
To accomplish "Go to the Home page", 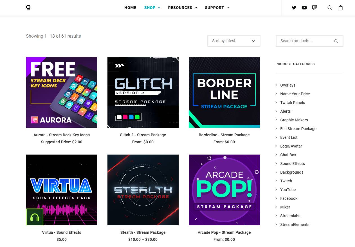I will point(130,8).
